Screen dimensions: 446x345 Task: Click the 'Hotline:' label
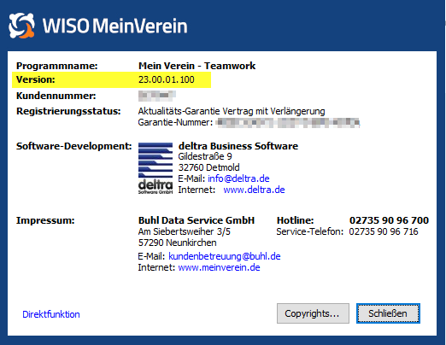295,220
